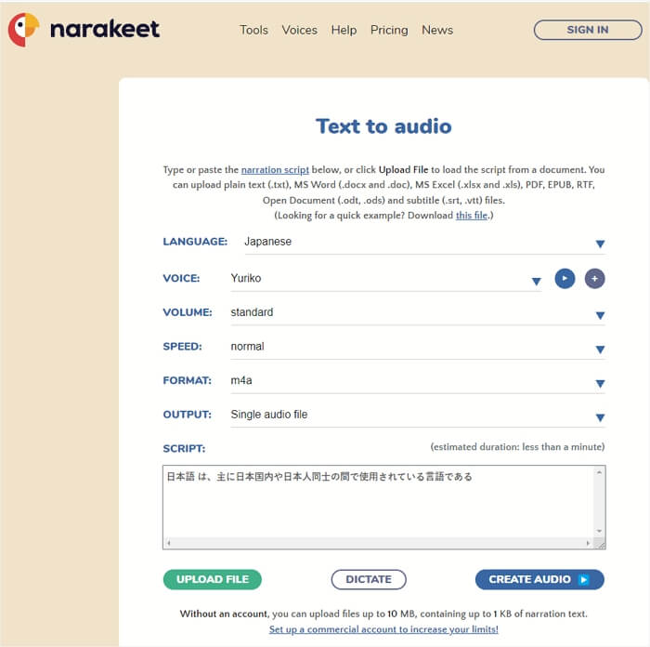Go to the Pricing page

[x=389, y=30]
